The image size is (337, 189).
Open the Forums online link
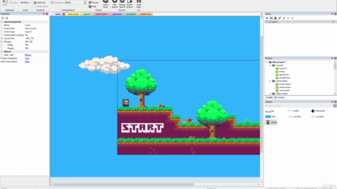[x=94, y=3]
